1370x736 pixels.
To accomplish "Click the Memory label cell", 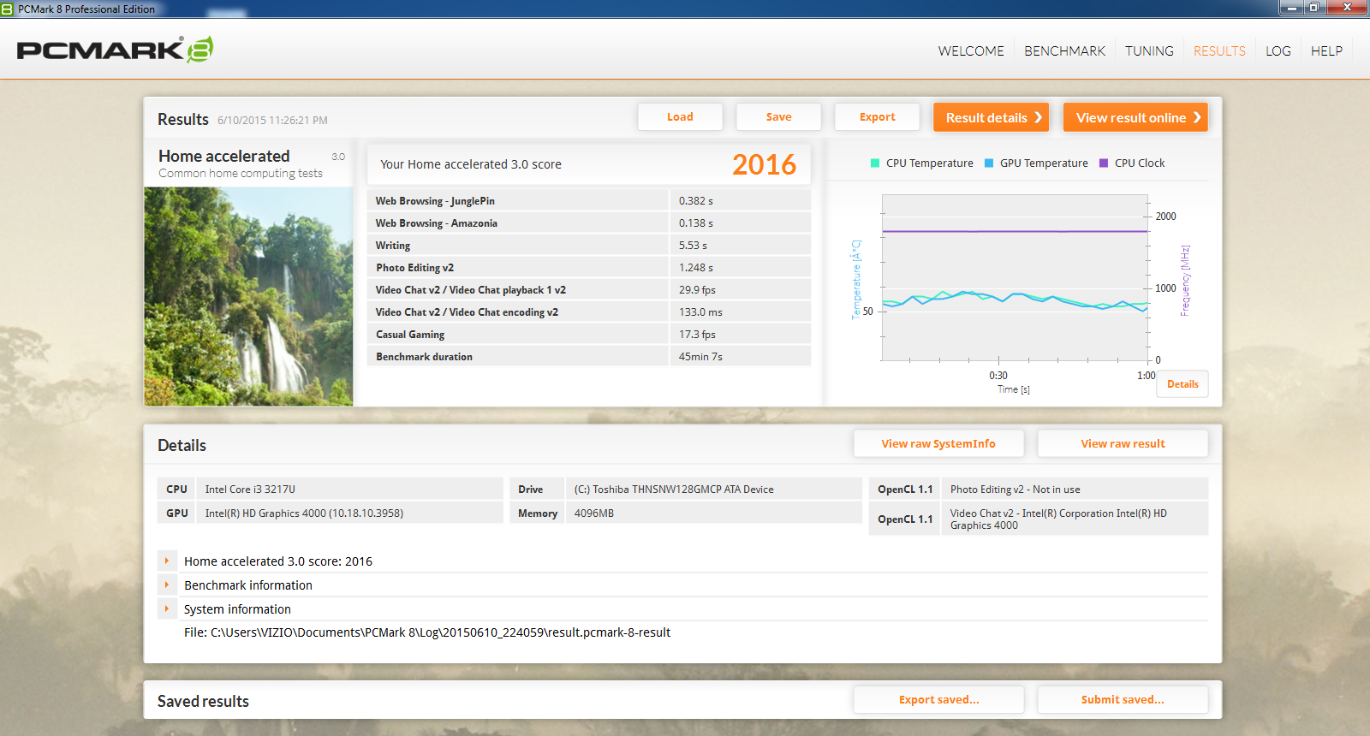I will (538, 513).
